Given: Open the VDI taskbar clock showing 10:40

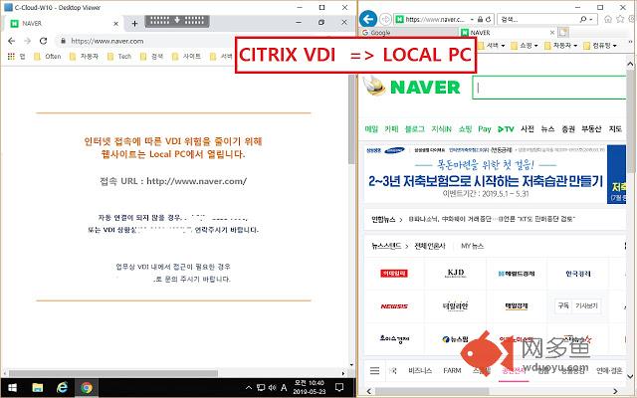Looking at the screenshot, I should click(310, 387).
